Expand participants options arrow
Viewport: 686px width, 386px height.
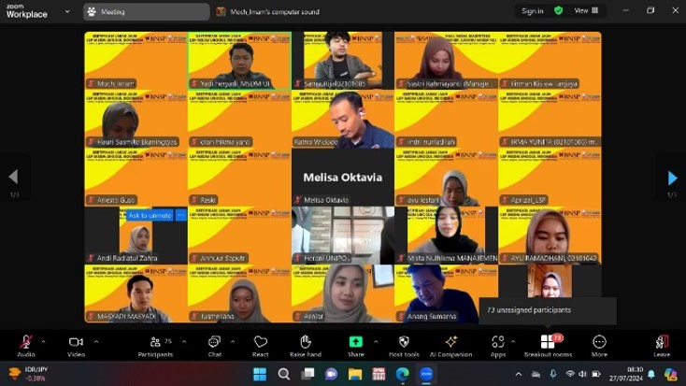pyautogui.click(x=184, y=341)
